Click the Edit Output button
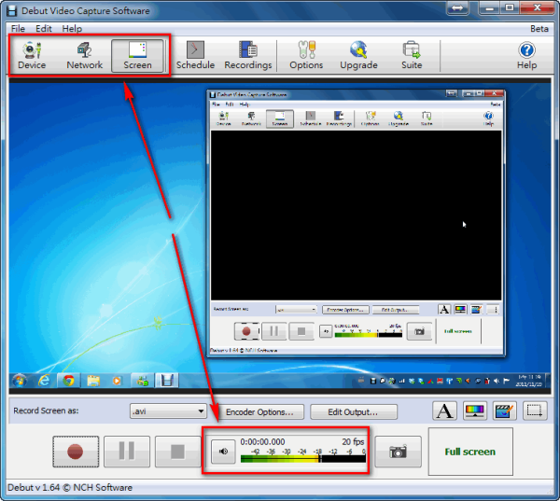Screen dimensions: 560x501 click(x=353, y=412)
